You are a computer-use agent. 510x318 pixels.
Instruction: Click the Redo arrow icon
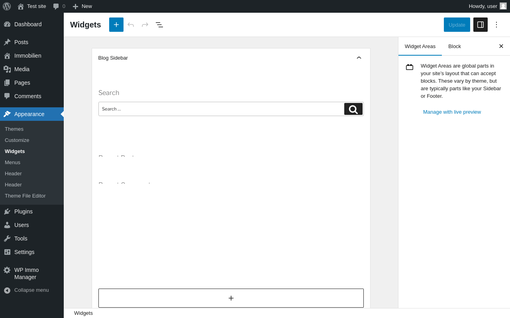click(x=145, y=25)
